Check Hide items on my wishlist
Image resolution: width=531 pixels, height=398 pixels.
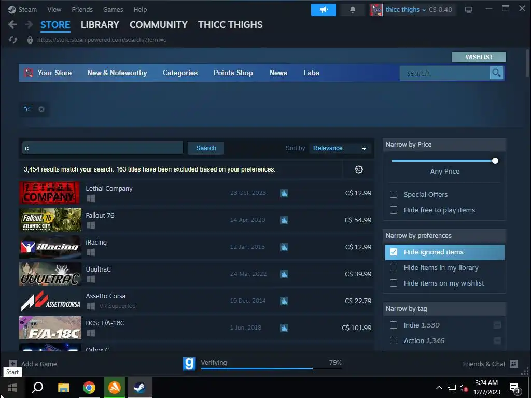394,283
